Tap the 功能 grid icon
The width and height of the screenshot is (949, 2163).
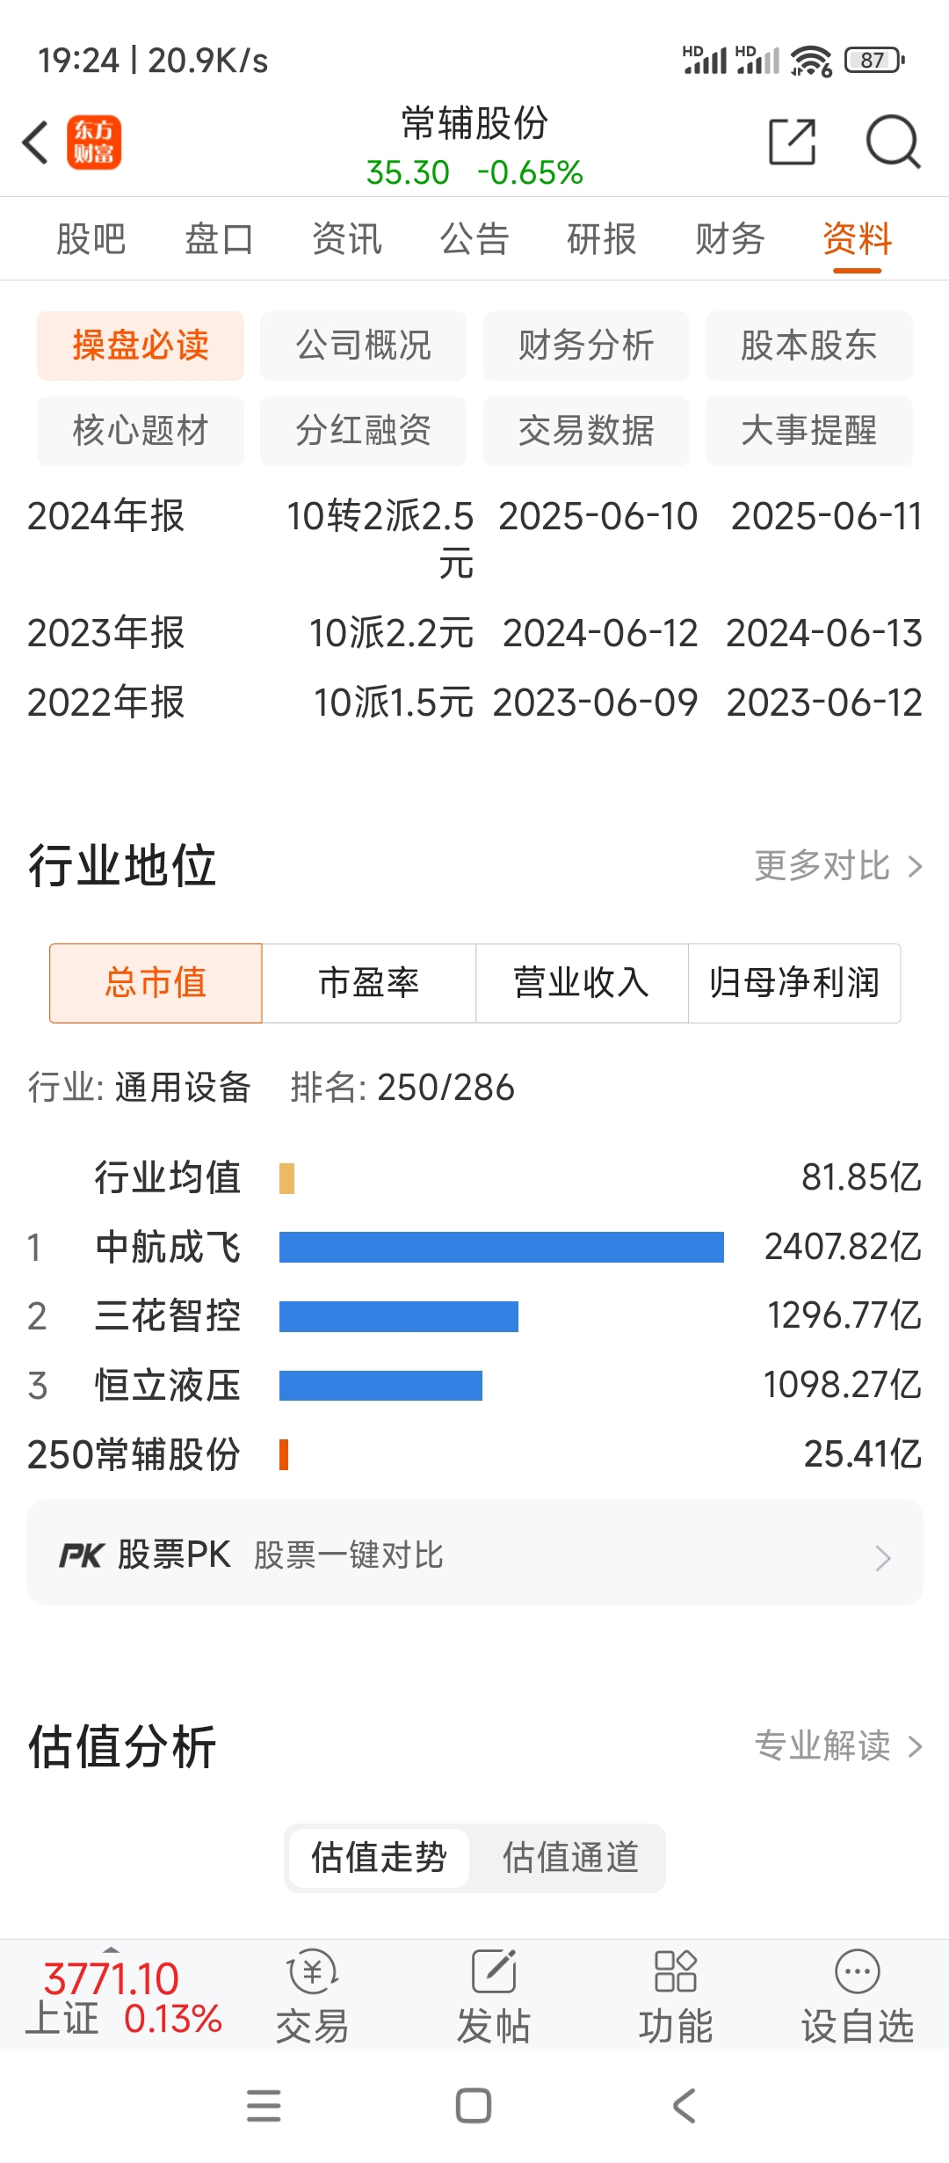click(x=675, y=1971)
